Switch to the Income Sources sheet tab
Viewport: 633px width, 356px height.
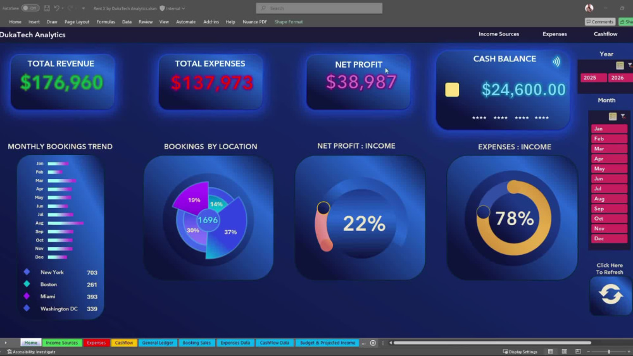pos(62,343)
